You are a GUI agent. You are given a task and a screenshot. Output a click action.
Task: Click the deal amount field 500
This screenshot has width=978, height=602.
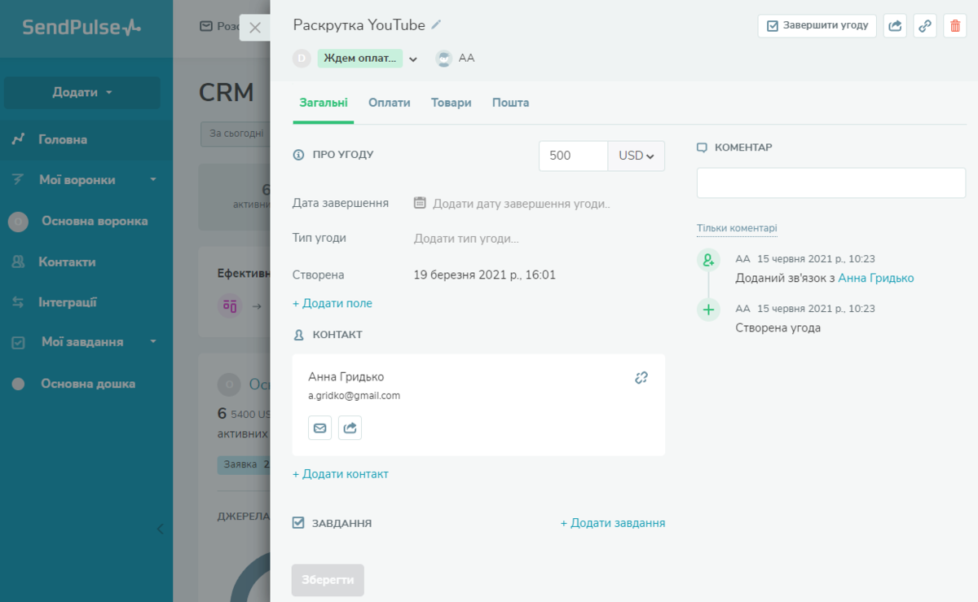(574, 156)
